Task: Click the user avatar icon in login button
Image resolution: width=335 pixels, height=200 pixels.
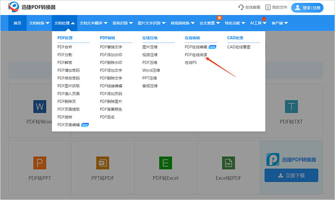Action: [x=297, y=8]
